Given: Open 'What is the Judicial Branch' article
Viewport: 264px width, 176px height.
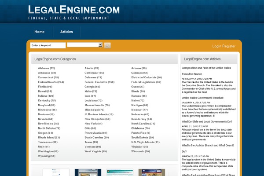Looking at the screenshot, I should [x=208, y=148].
